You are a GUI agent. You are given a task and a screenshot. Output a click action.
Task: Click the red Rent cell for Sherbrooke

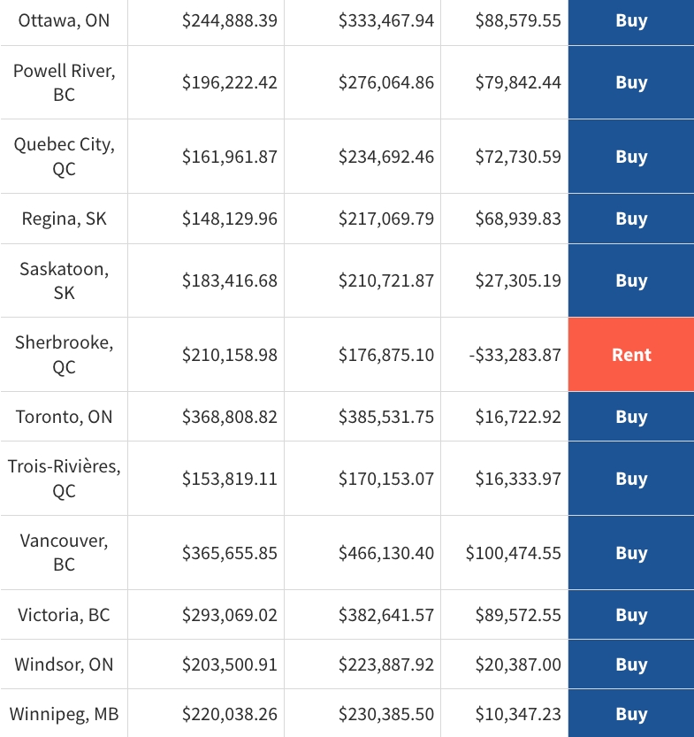click(x=631, y=355)
